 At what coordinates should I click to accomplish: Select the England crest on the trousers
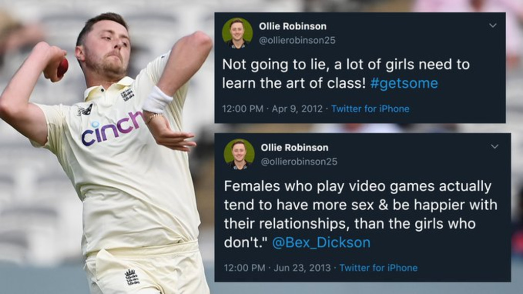pos(131,277)
